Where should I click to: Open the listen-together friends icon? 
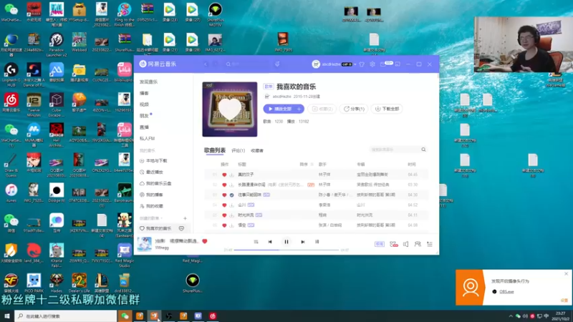tap(418, 244)
